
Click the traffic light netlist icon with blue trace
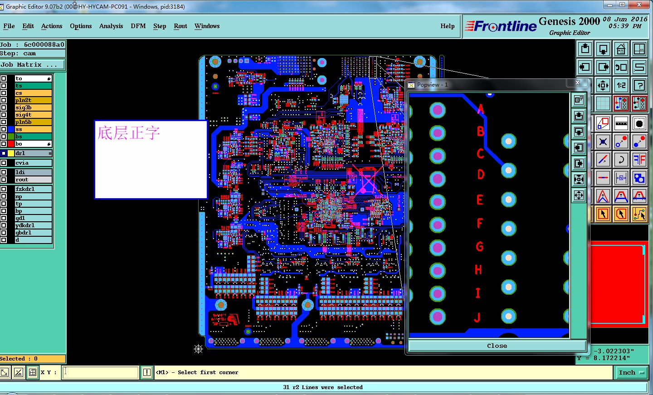tap(621, 103)
